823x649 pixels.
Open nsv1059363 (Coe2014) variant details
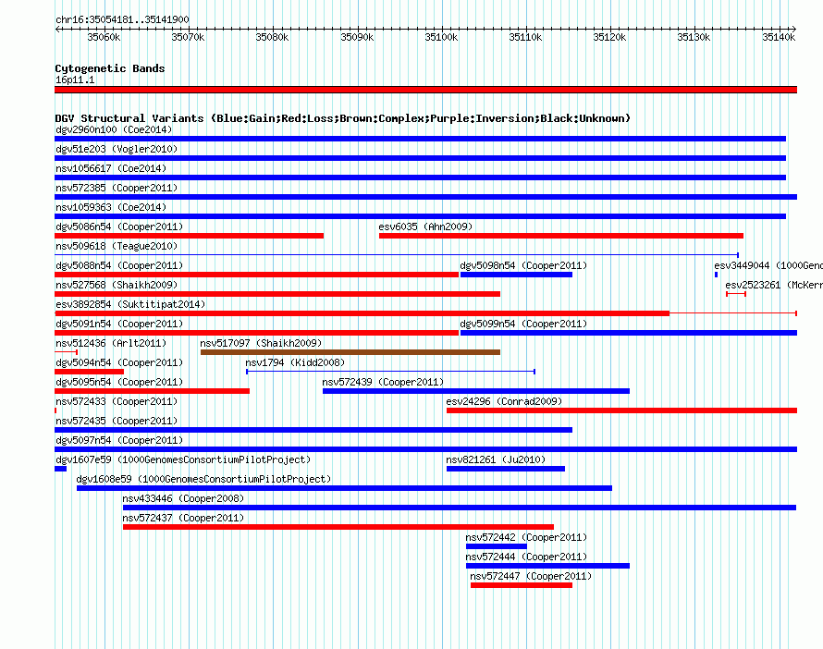[111, 207]
